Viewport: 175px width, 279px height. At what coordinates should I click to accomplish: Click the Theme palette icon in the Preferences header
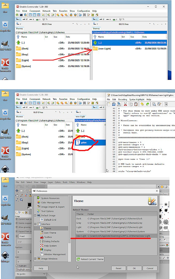[x=152, y=201]
